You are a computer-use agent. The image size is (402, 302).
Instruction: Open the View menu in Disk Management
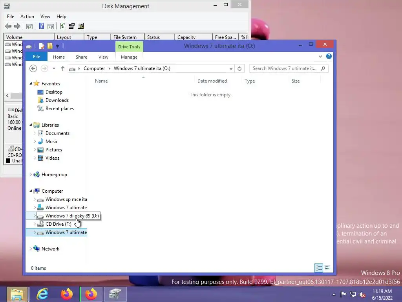45,17
